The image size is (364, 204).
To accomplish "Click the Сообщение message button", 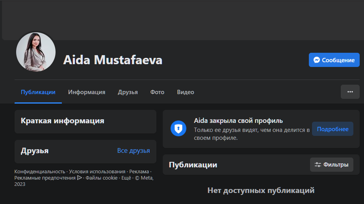I will 334,60.
